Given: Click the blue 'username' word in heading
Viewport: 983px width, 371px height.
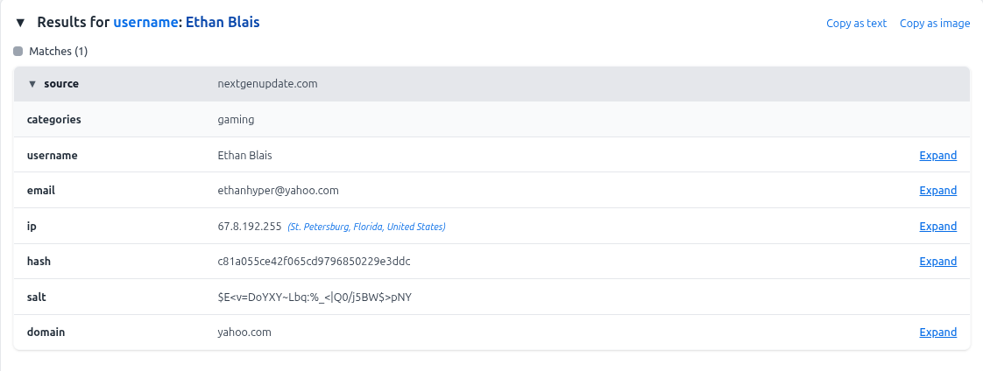Looking at the screenshot, I should (x=145, y=23).
